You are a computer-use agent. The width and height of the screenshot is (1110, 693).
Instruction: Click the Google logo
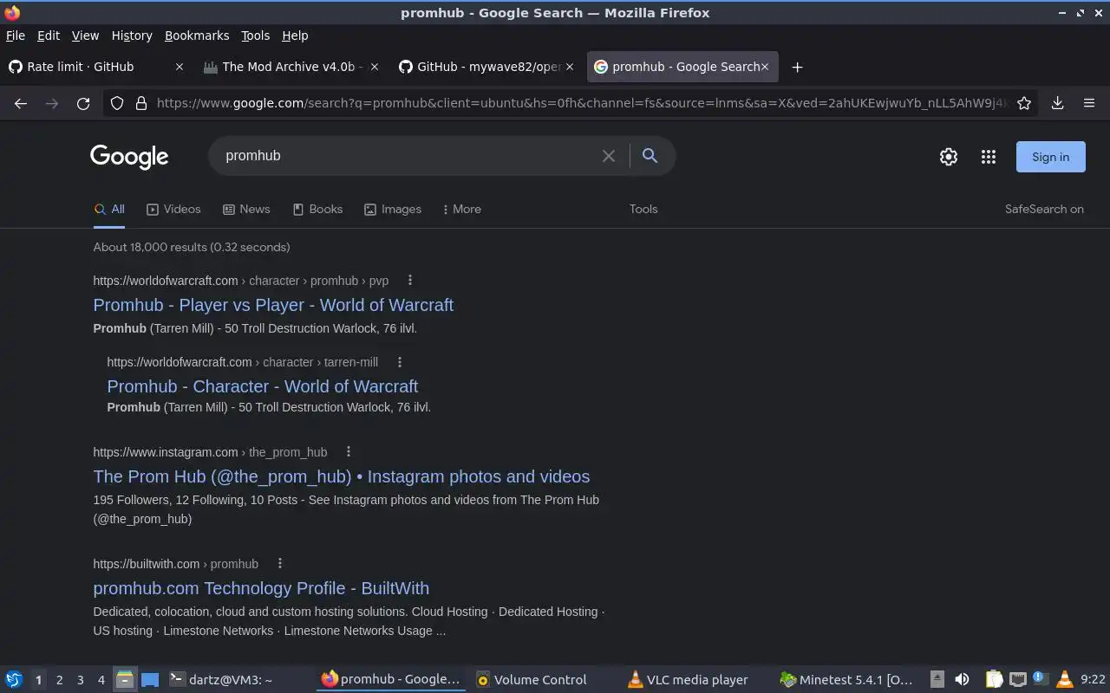(x=129, y=157)
